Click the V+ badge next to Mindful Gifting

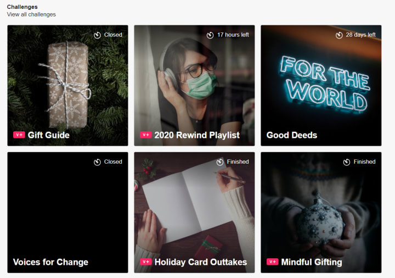pos(273,262)
